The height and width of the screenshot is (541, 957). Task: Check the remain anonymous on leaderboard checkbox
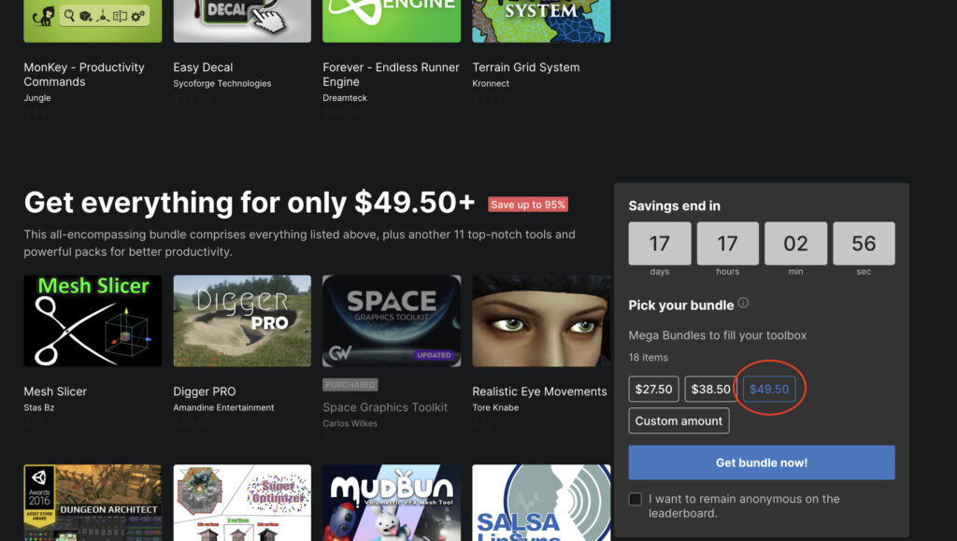click(636, 499)
